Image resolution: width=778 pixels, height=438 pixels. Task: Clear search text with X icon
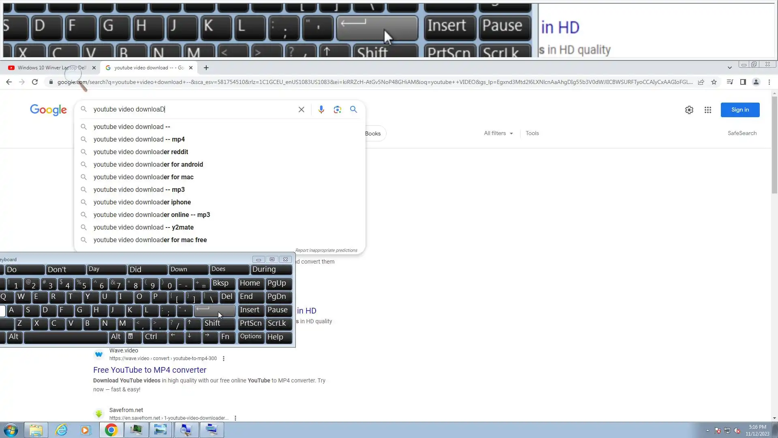pyautogui.click(x=301, y=109)
